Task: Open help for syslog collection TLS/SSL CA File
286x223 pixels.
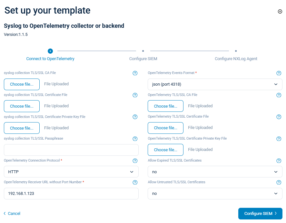Action: point(135,73)
